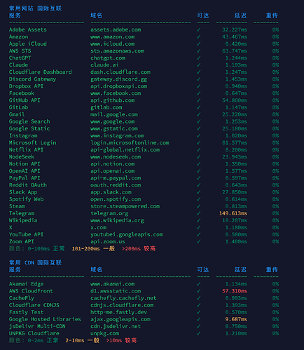Click open.spotify.com domain
The width and height of the screenshot is (304, 350).
click(x=116, y=199)
